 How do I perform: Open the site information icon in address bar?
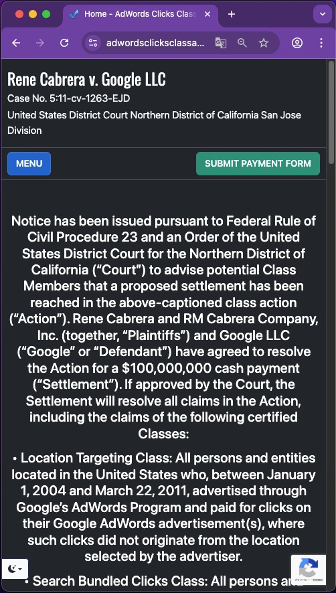[x=93, y=43]
